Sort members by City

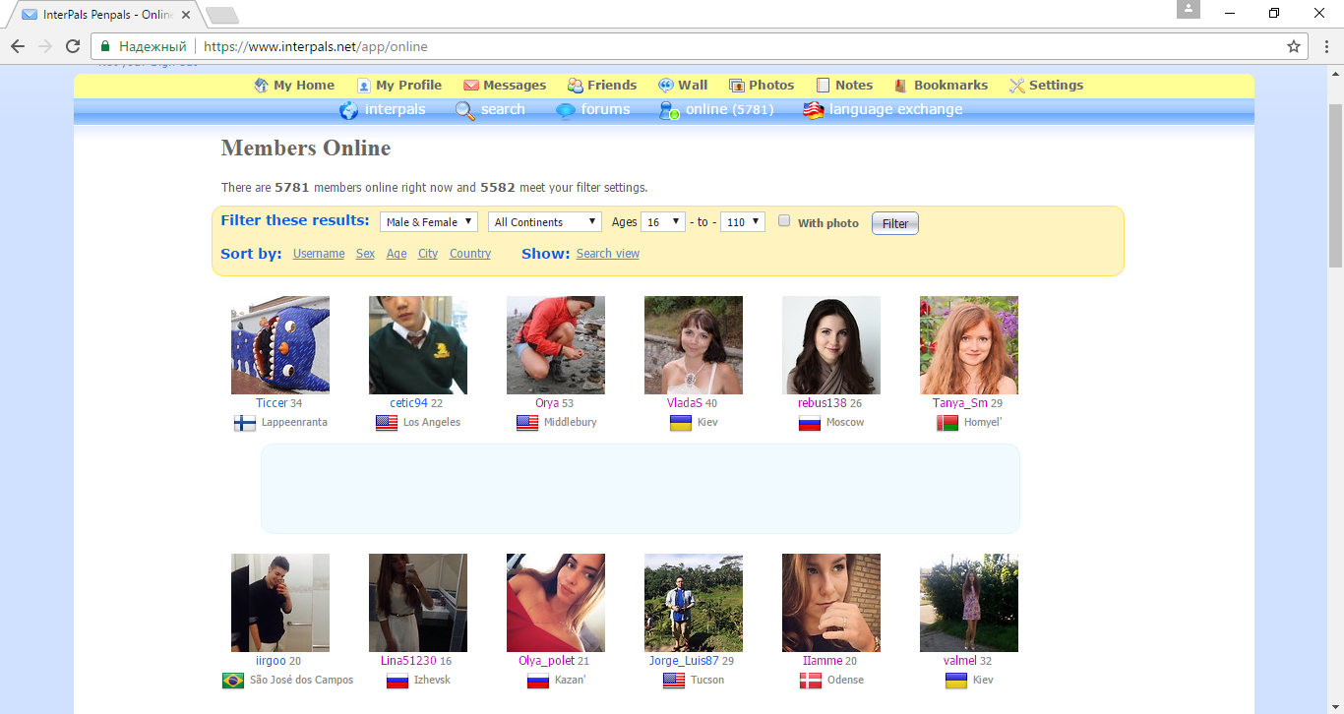point(428,254)
